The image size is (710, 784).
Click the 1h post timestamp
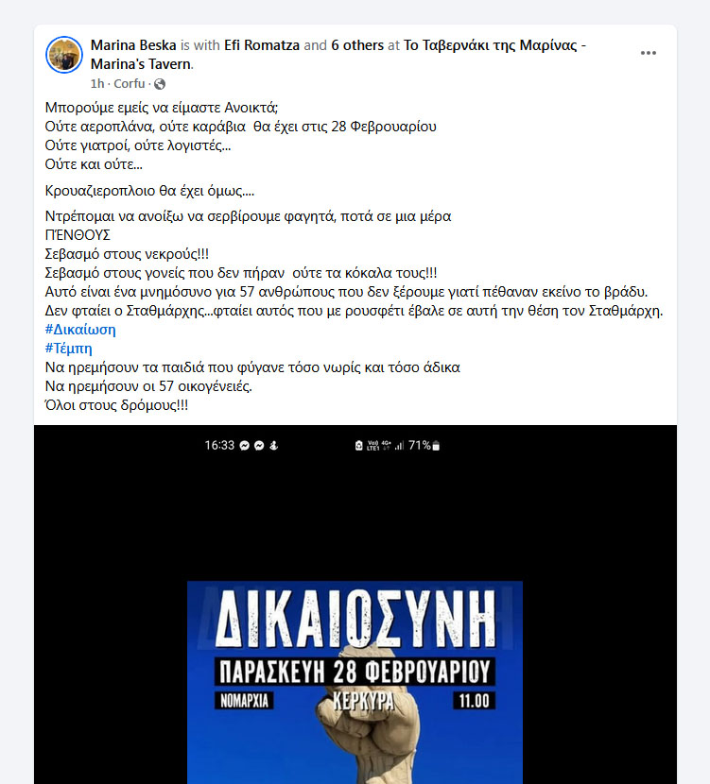coord(97,83)
